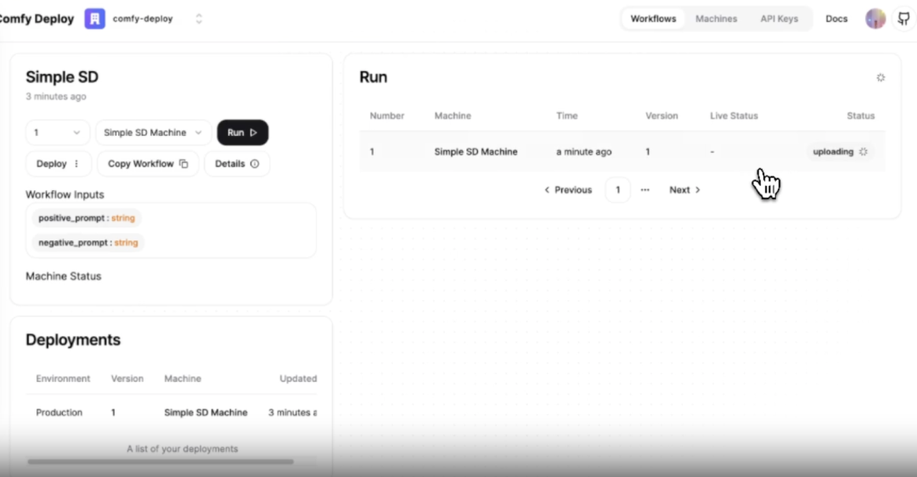Switch to the Machines tab

pos(716,19)
